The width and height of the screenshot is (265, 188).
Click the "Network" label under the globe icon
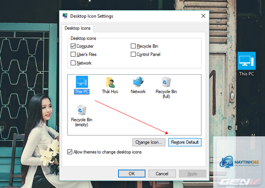coord(138,92)
